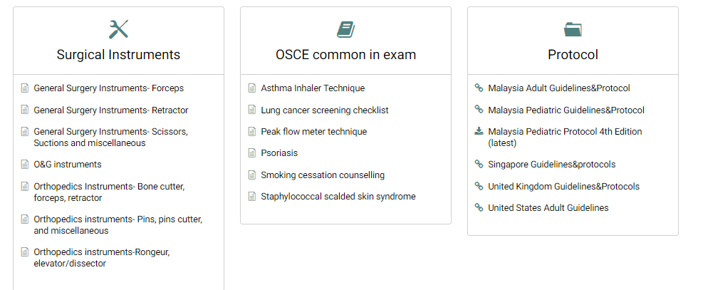Click the document icon next to Psoriasis

point(252,153)
